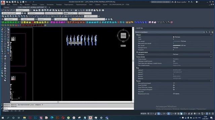Open the workspace dropdown list
215x120 pixels.
tap(11, 13)
